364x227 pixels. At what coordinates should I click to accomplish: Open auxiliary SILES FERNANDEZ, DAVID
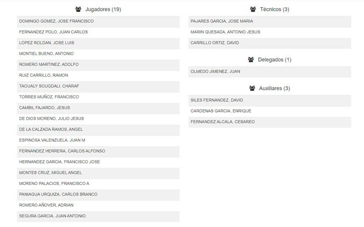point(270,100)
